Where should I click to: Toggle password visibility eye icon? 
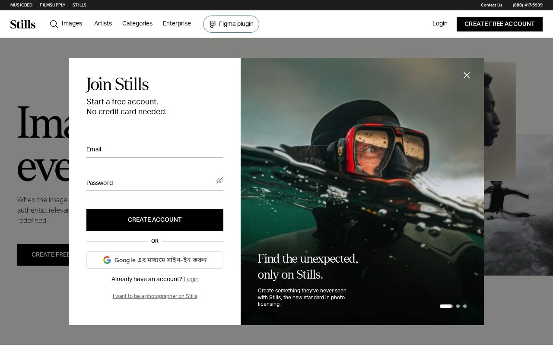click(220, 180)
